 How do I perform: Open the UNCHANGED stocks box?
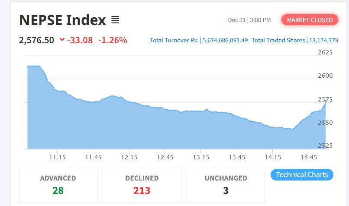point(226,186)
